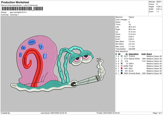Click the Brand column header

149,54
